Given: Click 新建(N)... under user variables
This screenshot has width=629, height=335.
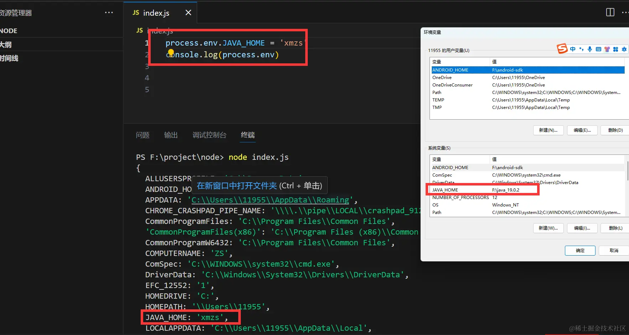Looking at the screenshot, I should (x=548, y=130).
